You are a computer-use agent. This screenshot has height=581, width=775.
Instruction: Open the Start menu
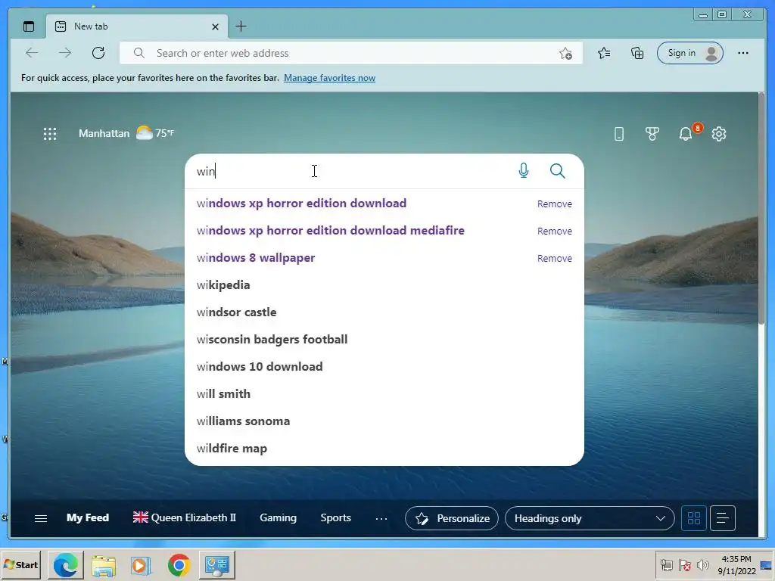(20, 564)
